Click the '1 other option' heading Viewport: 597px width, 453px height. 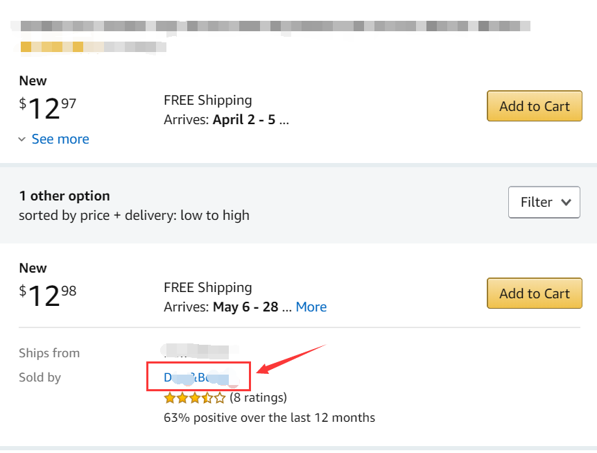(x=64, y=196)
